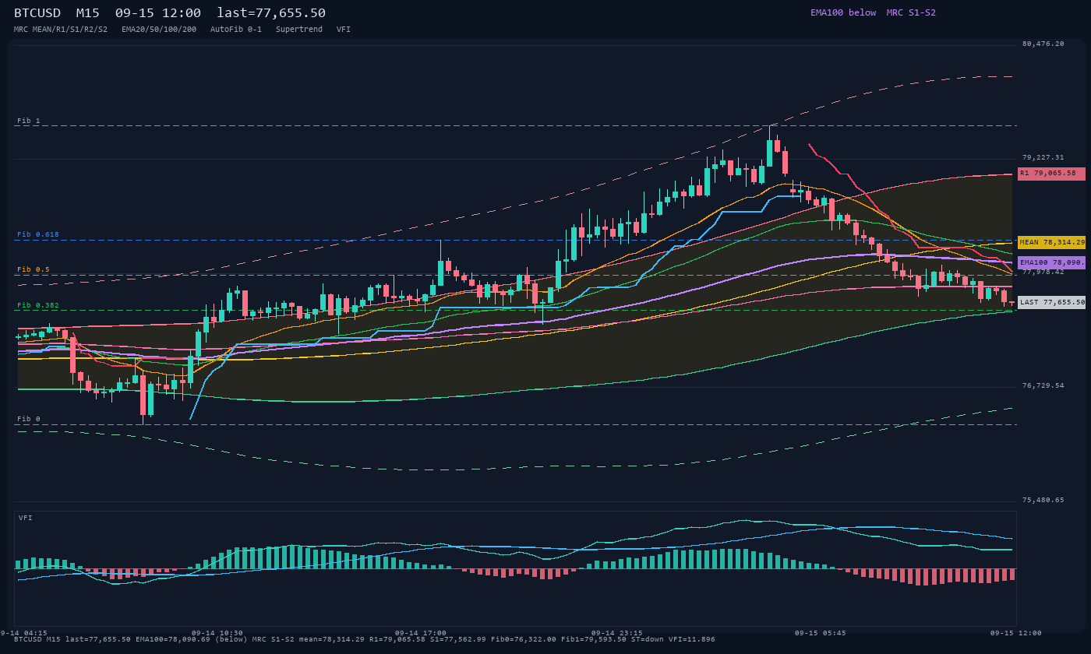Click the 'MRC MEAN/R1/S1/R2/S2' indicator legend
Image resolution: width=1091 pixels, height=654 pixels.
point(61,29)
